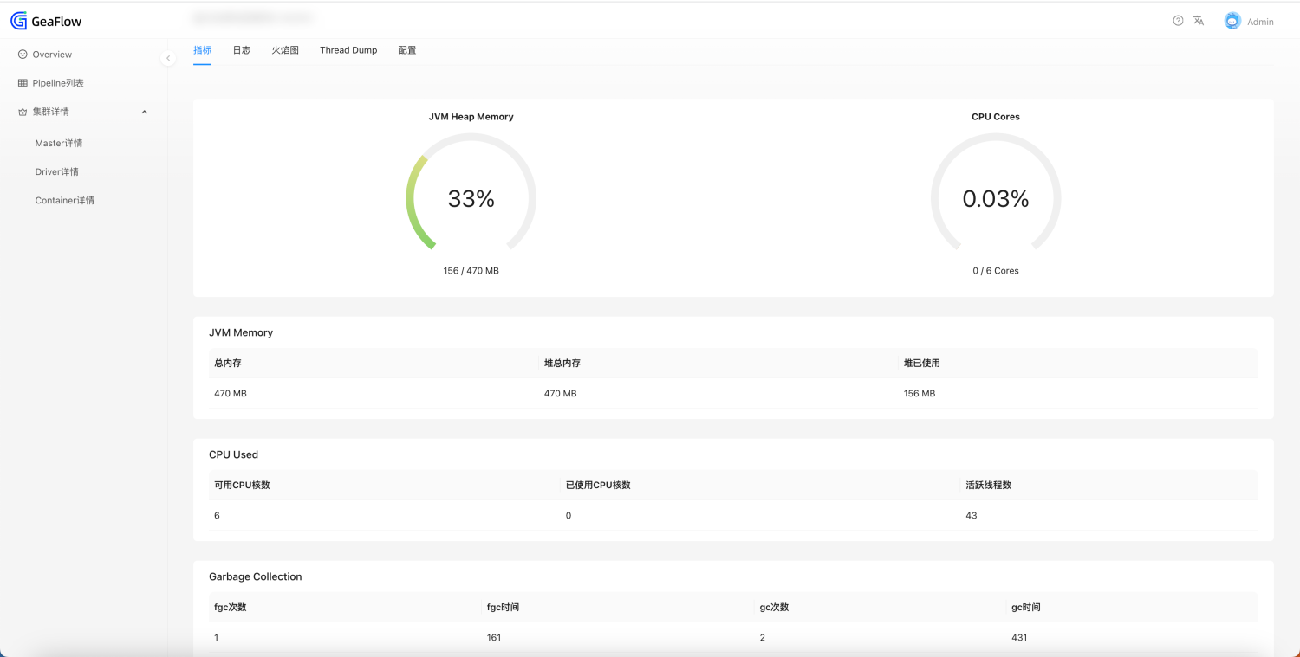Open the help question mark icon
1300x657 pixels.
(x=1176, y=19)
